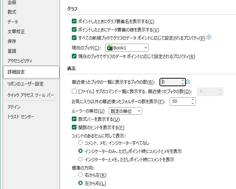Click コメントのあるセルに対して表示 label
236x189 pixels.
99,136
